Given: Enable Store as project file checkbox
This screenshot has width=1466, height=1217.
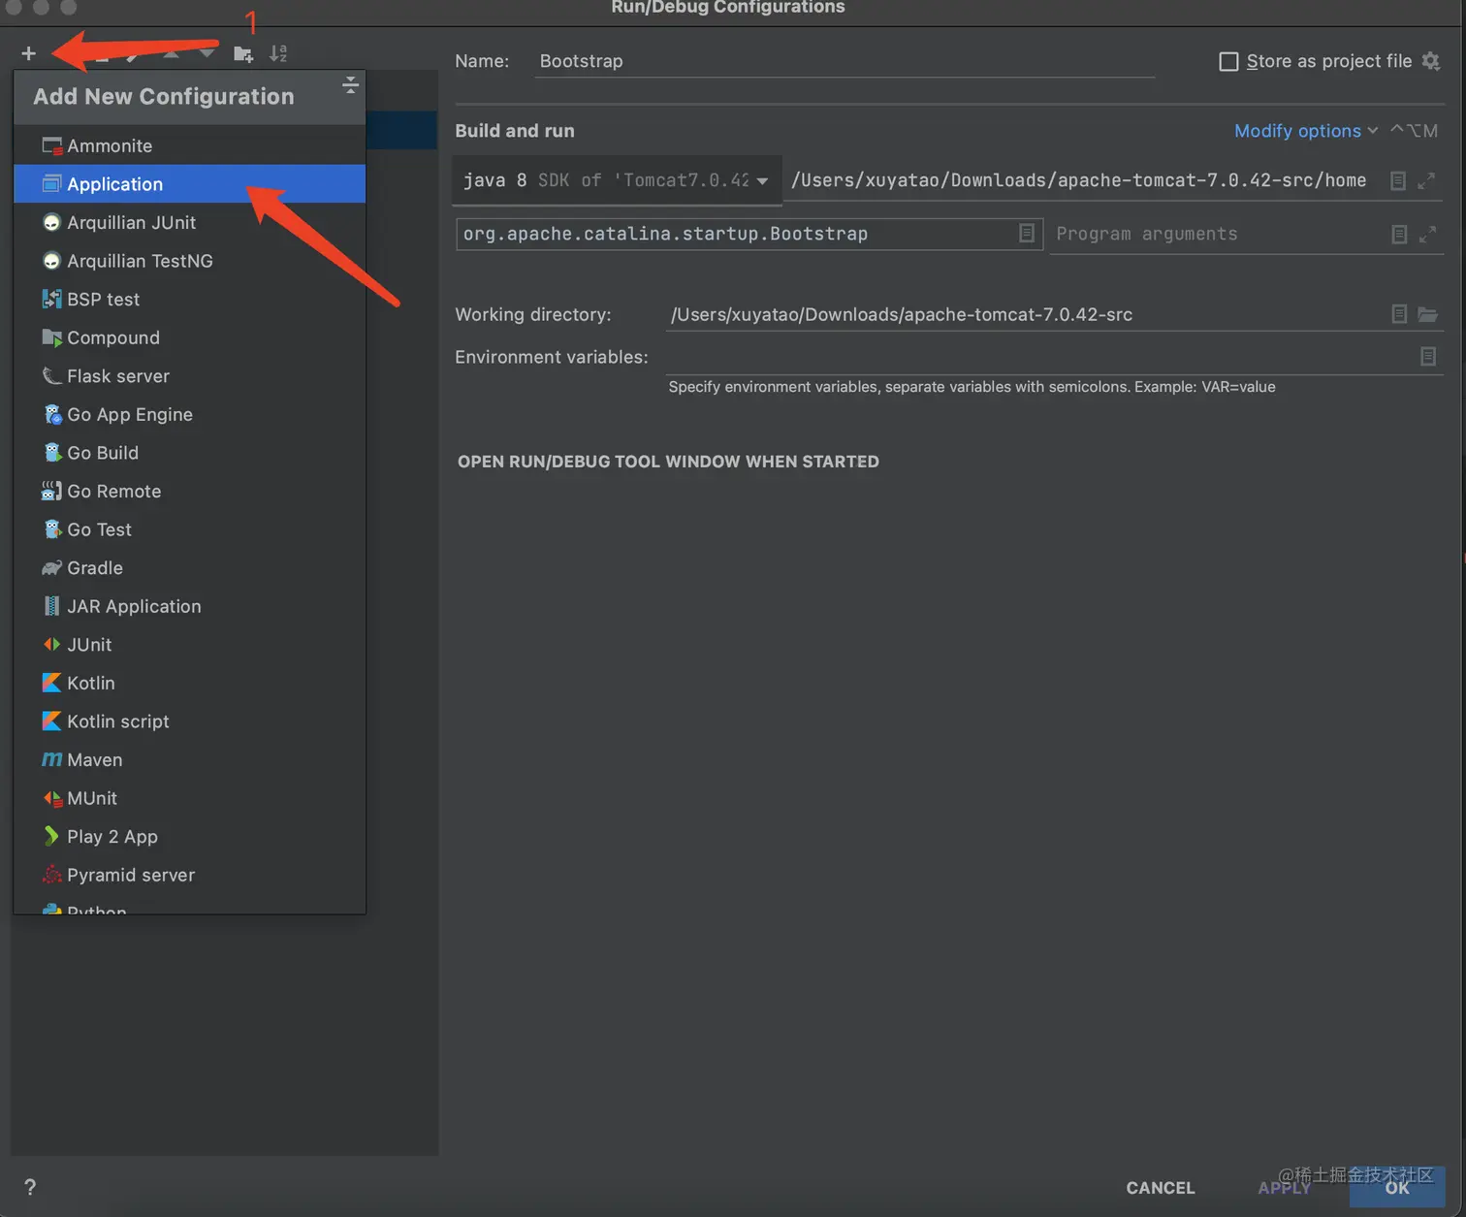Looking at the screenshot, I should pyautogui.click(x=1228, y=61).
